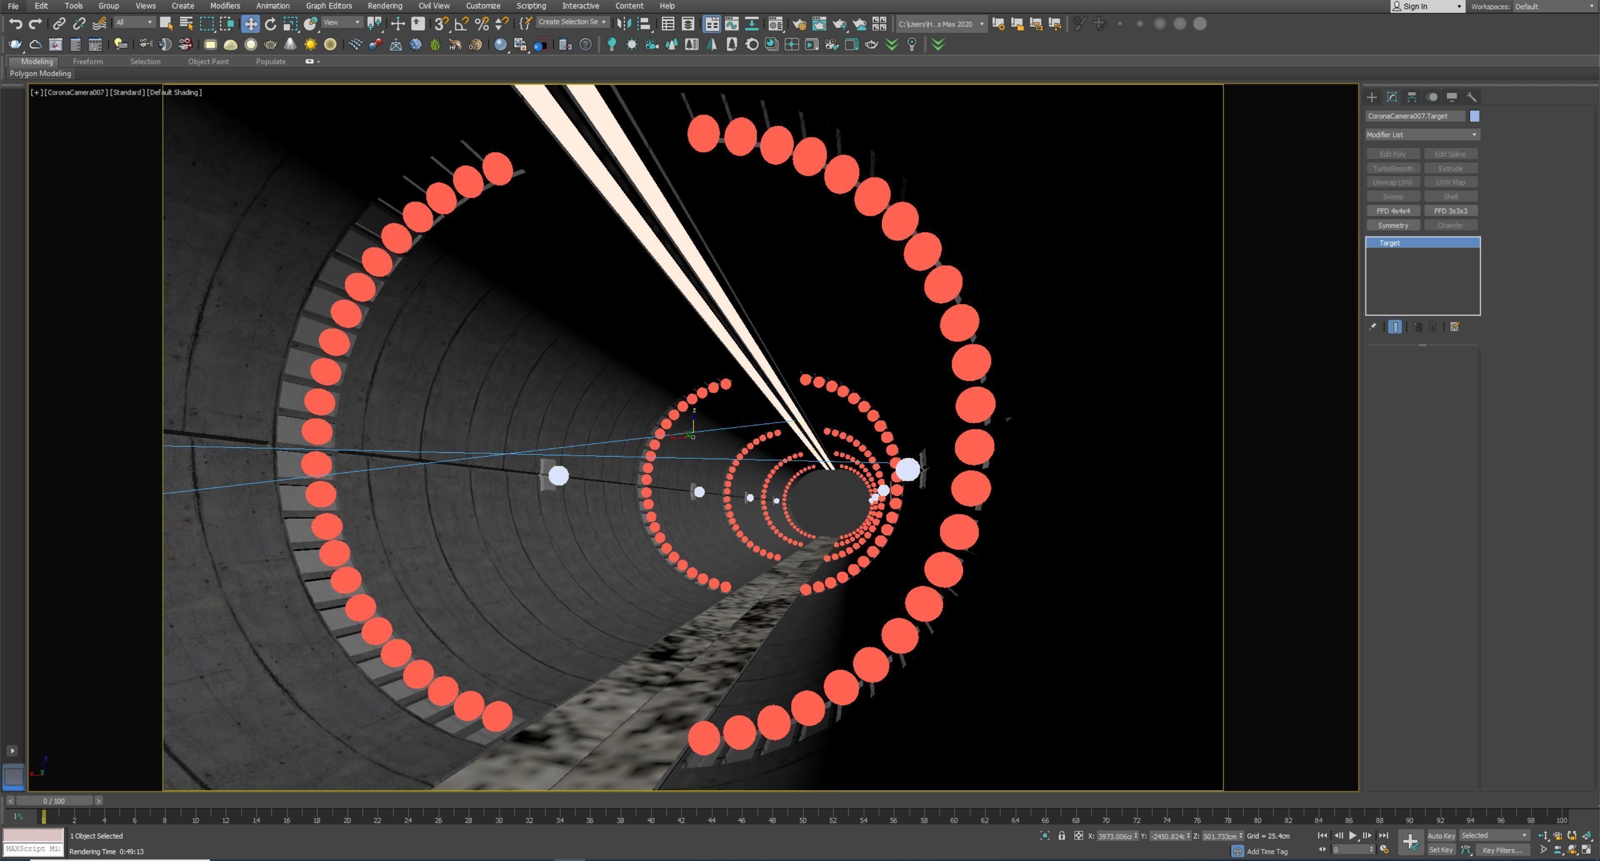
Task: Click the Default Shading viewport label
Action: [175, 92]
